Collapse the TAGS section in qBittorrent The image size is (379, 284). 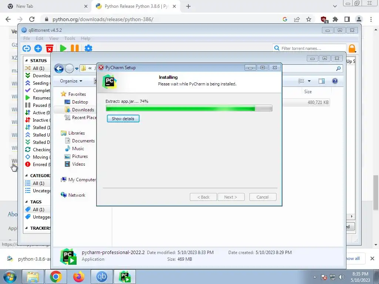pyautogui.click(x=26, y=202)
